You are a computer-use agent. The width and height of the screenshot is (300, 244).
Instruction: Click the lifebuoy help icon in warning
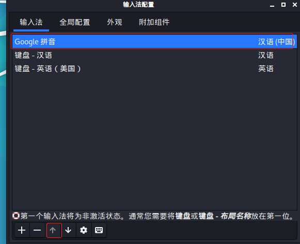16,216
